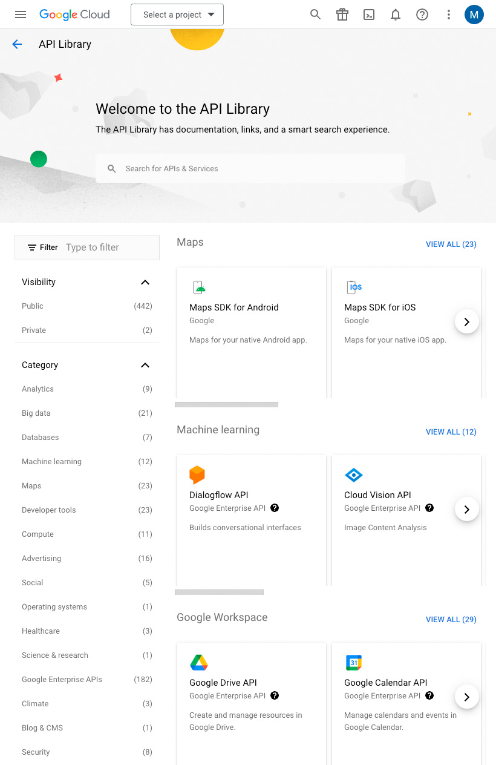Open the Select a project dropdown

click(177, 15)
